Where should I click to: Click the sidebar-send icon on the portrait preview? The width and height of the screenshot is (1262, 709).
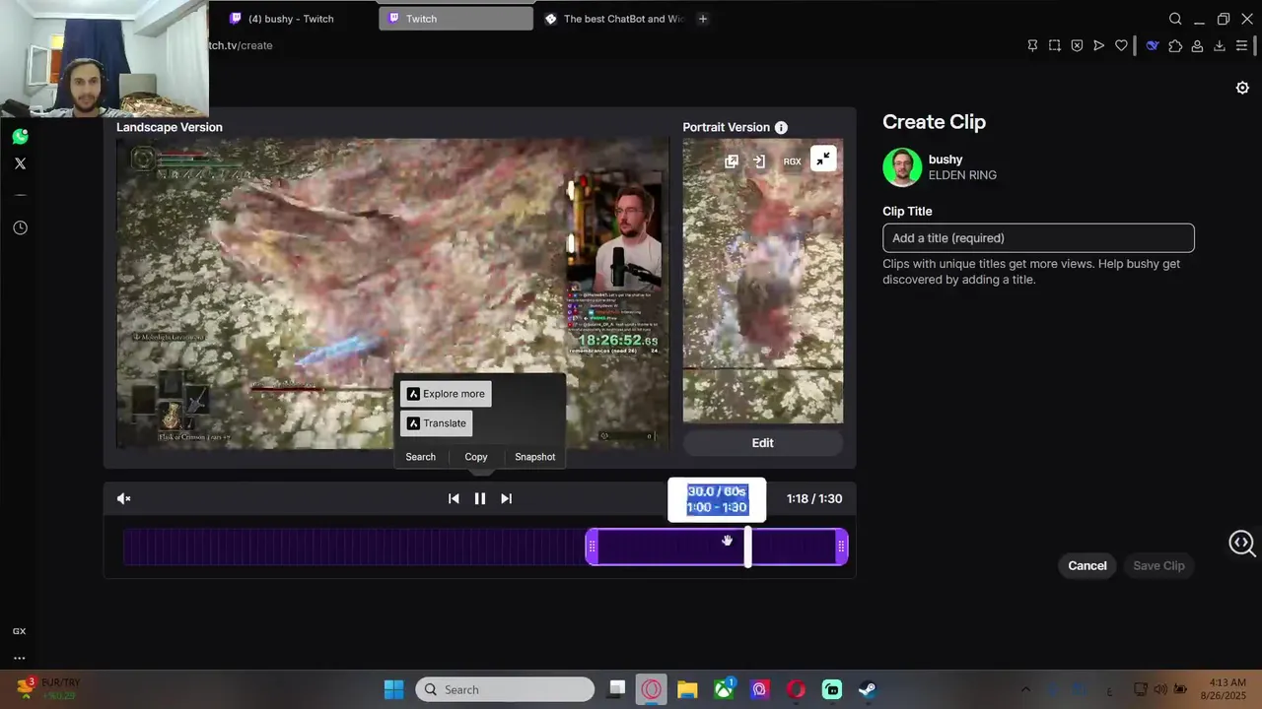[759, 161]
